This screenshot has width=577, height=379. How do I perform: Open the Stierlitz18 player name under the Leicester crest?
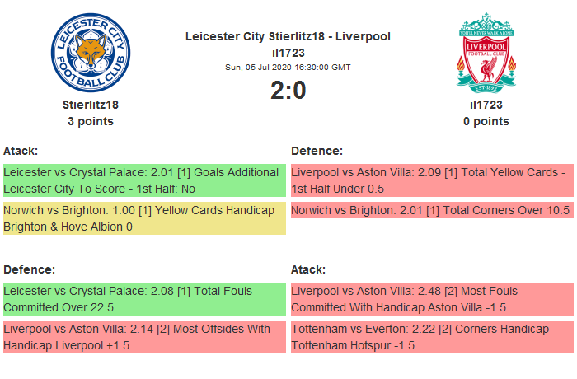point(91,105)
